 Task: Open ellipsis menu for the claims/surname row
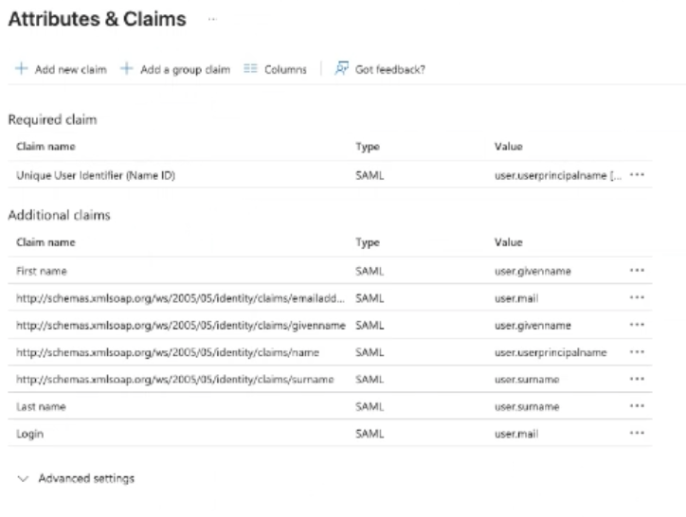click(637, 379)
